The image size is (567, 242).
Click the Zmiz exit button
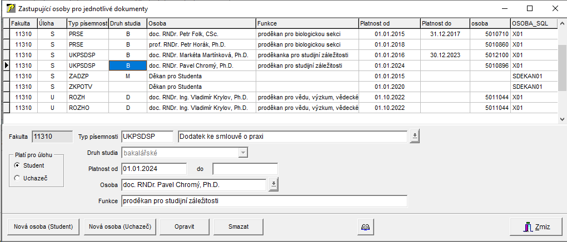tap(535, 226)
